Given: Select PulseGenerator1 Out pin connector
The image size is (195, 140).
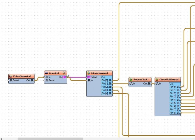Looking at the screenshot, I should tap(34, 80).
